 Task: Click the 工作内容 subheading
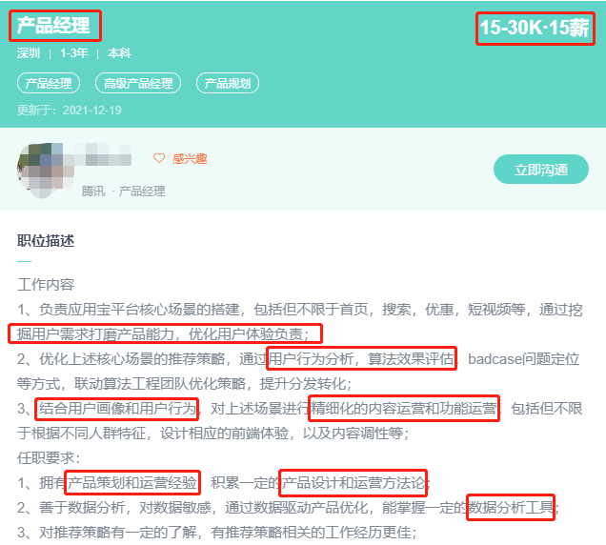tap(46, 285)
